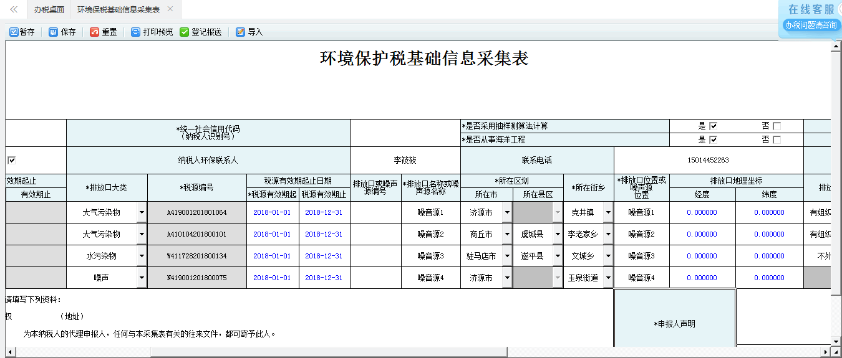Image resolution: width=842 pixels, height=358 pixels.
Task: Close the 环境保护税基础信息采集表 tab
Action: [x=170, y=9]
